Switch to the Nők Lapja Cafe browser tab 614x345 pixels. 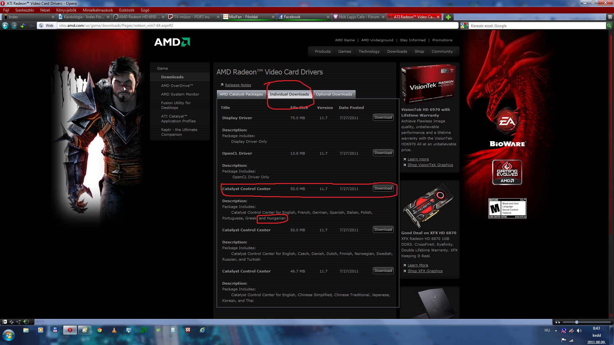(359, 17)
